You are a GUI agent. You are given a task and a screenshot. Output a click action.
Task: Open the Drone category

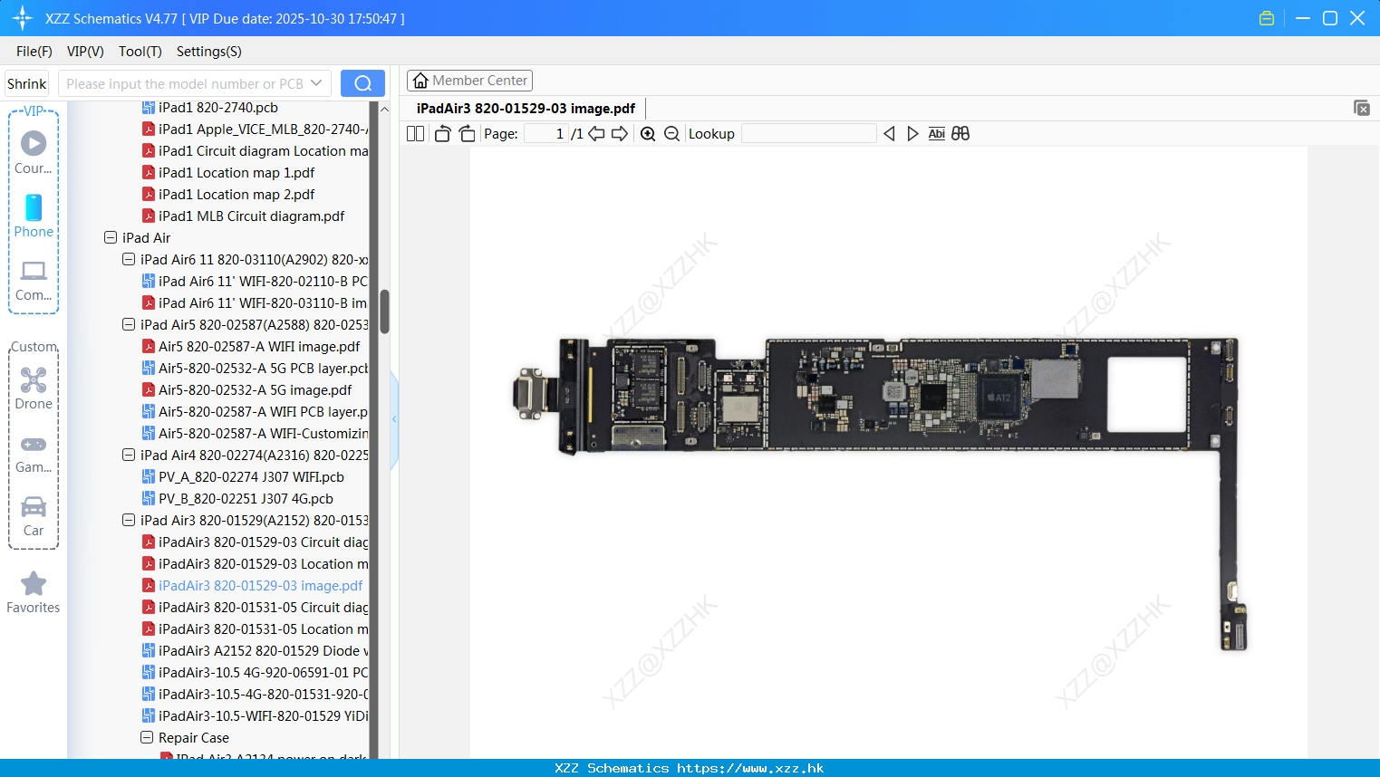(x=34, y=388)
